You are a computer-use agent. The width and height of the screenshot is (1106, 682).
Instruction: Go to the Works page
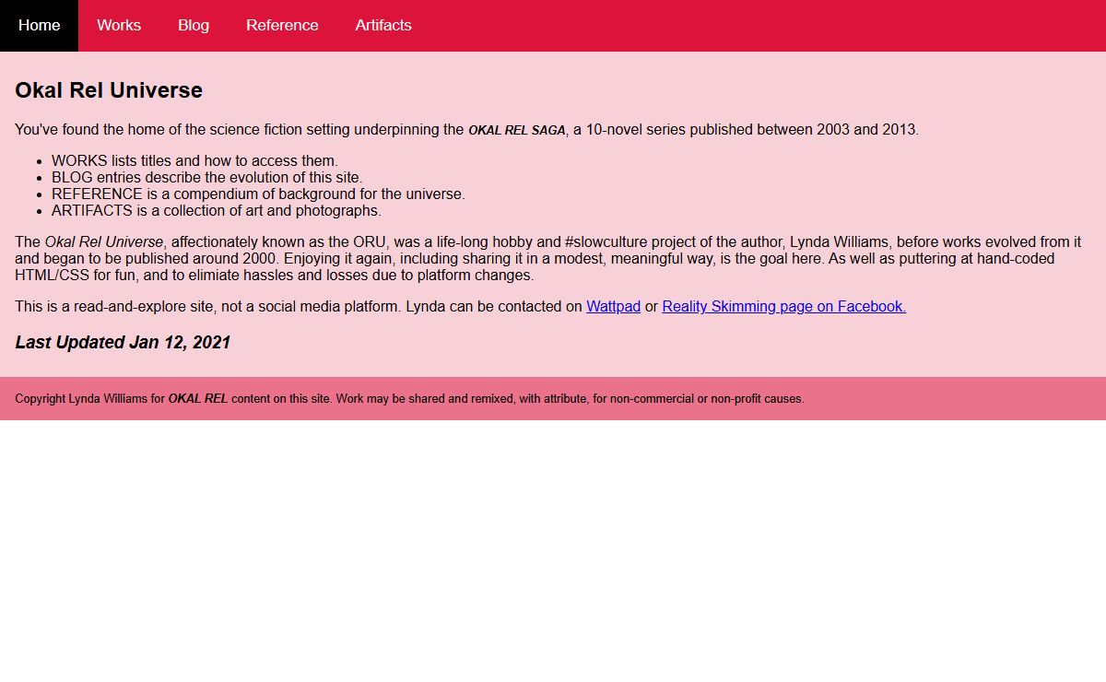point(119,26)
